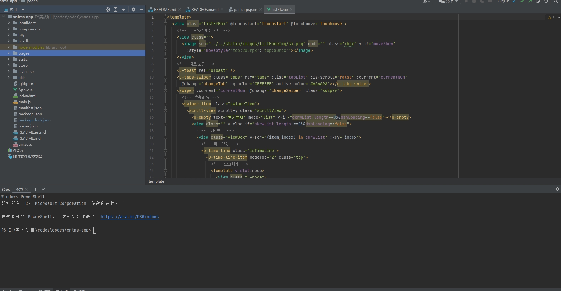Open terminal panel settings gear

557,189
